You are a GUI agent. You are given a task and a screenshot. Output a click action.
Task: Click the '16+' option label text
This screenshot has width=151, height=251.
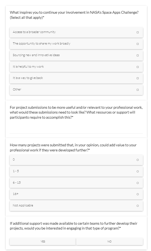[16, 194]
